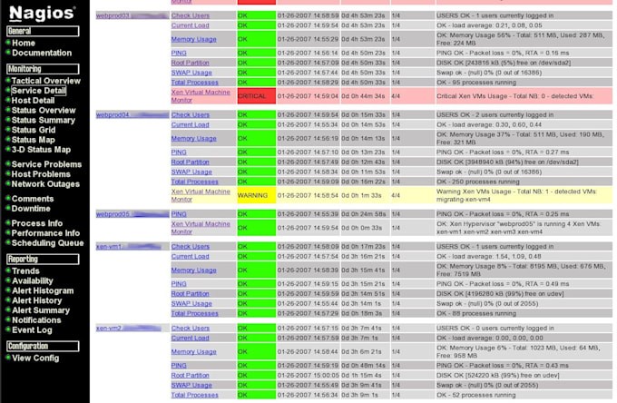This screenshot has width=617, height=403.
Task: Open webprod03 Check Users service
Action: [x=191, y=15]
